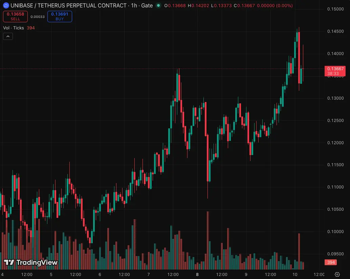Click the Vol · Ticks indicator label
The width and height of the screenshot is (350, 279).
point(14,28)
